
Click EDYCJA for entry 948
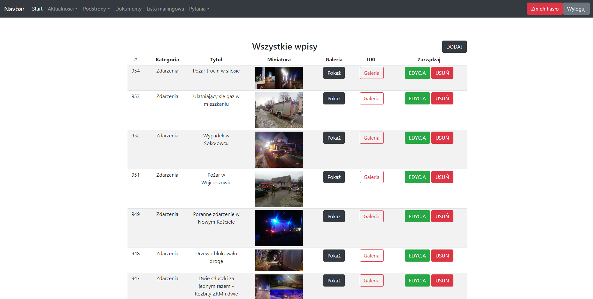(417, 256)
